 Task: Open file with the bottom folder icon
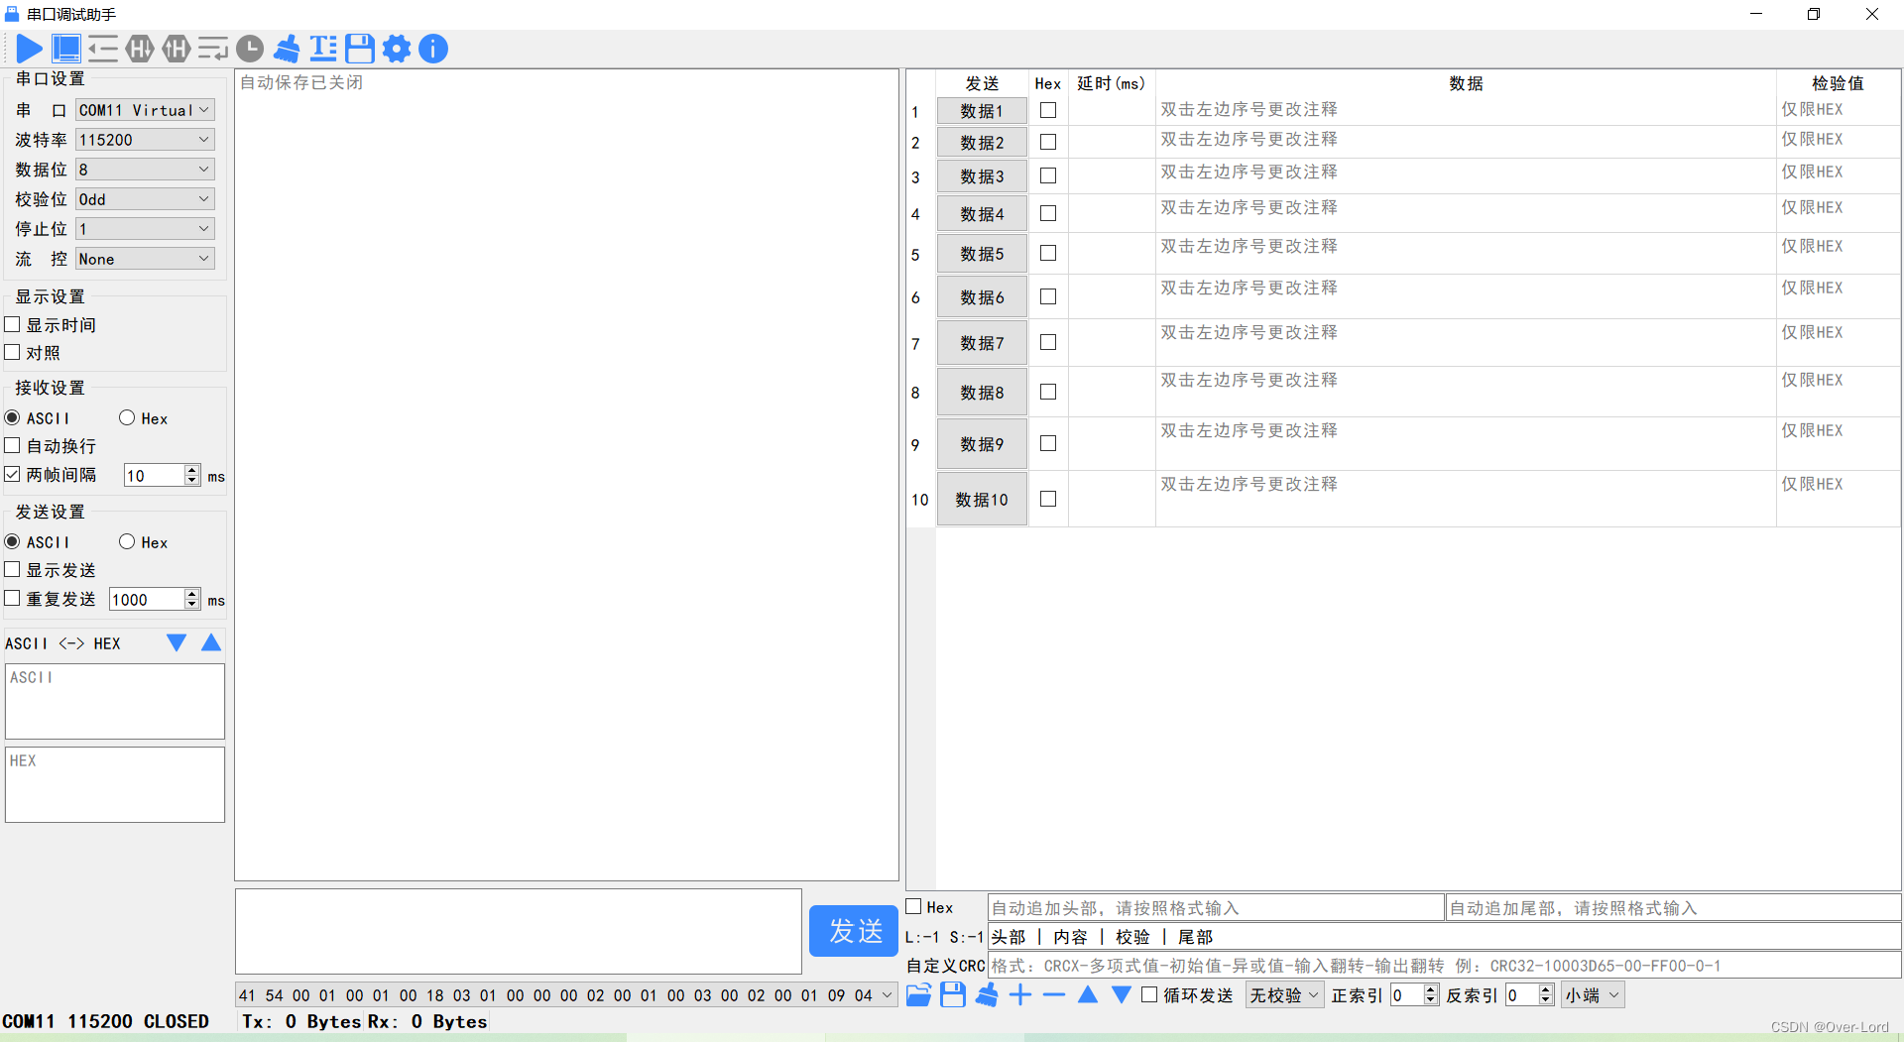coord(919,994)
